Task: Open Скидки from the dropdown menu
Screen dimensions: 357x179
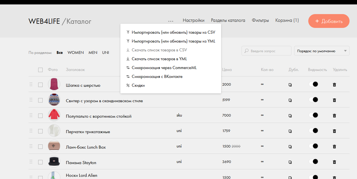Action: click(138, 85)
